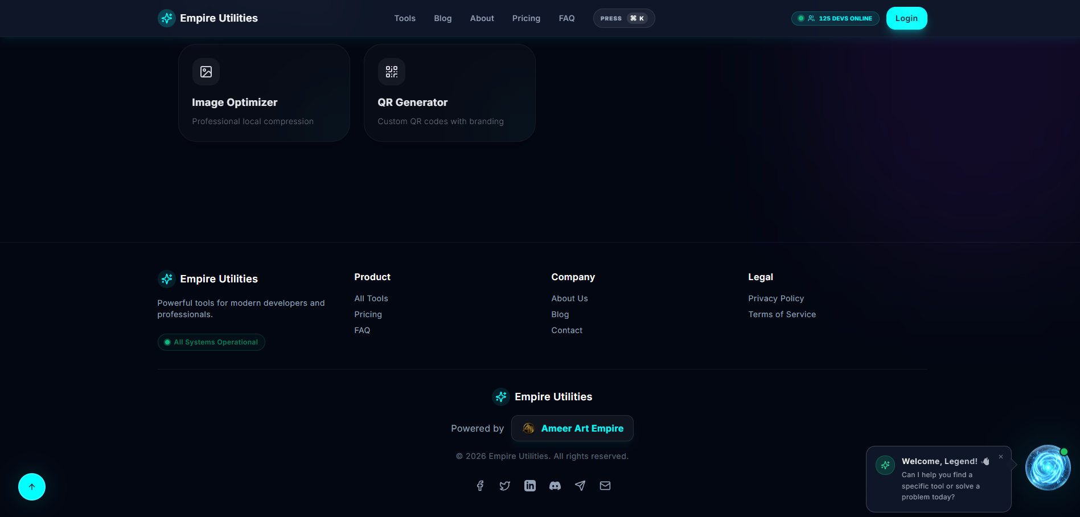
Task: Click the All Systems Operational status badge
Action: pyautogui.click(x=211, y=342)
